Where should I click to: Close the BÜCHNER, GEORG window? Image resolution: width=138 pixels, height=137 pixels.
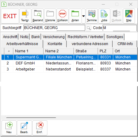pyautogui.click(x=131, y=4)
